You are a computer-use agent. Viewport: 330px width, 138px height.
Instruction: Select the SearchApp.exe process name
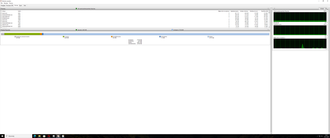pos(6,16)
